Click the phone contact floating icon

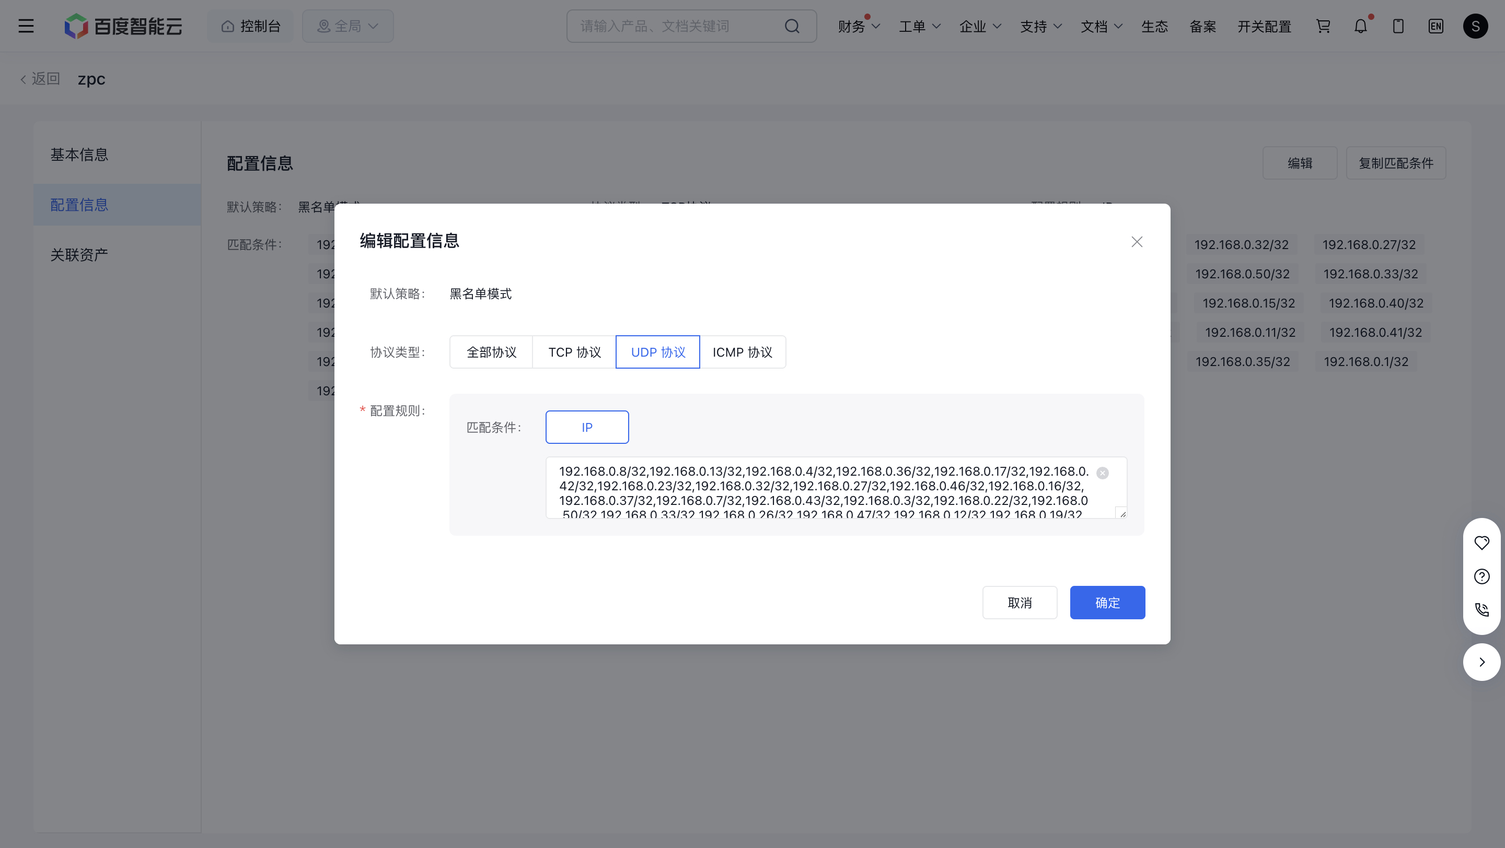pos(1481,610)
